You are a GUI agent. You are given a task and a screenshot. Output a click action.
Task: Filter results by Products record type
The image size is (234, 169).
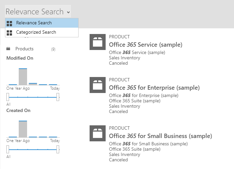click(x=24, y=49)
